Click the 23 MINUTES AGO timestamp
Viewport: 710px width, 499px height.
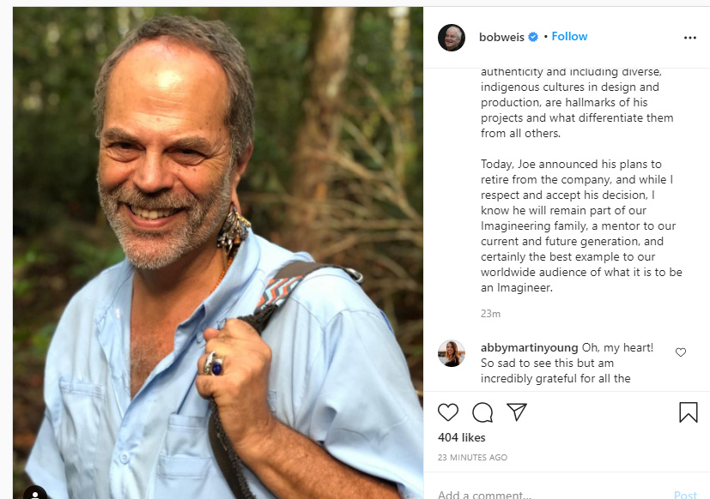[472, 457]
